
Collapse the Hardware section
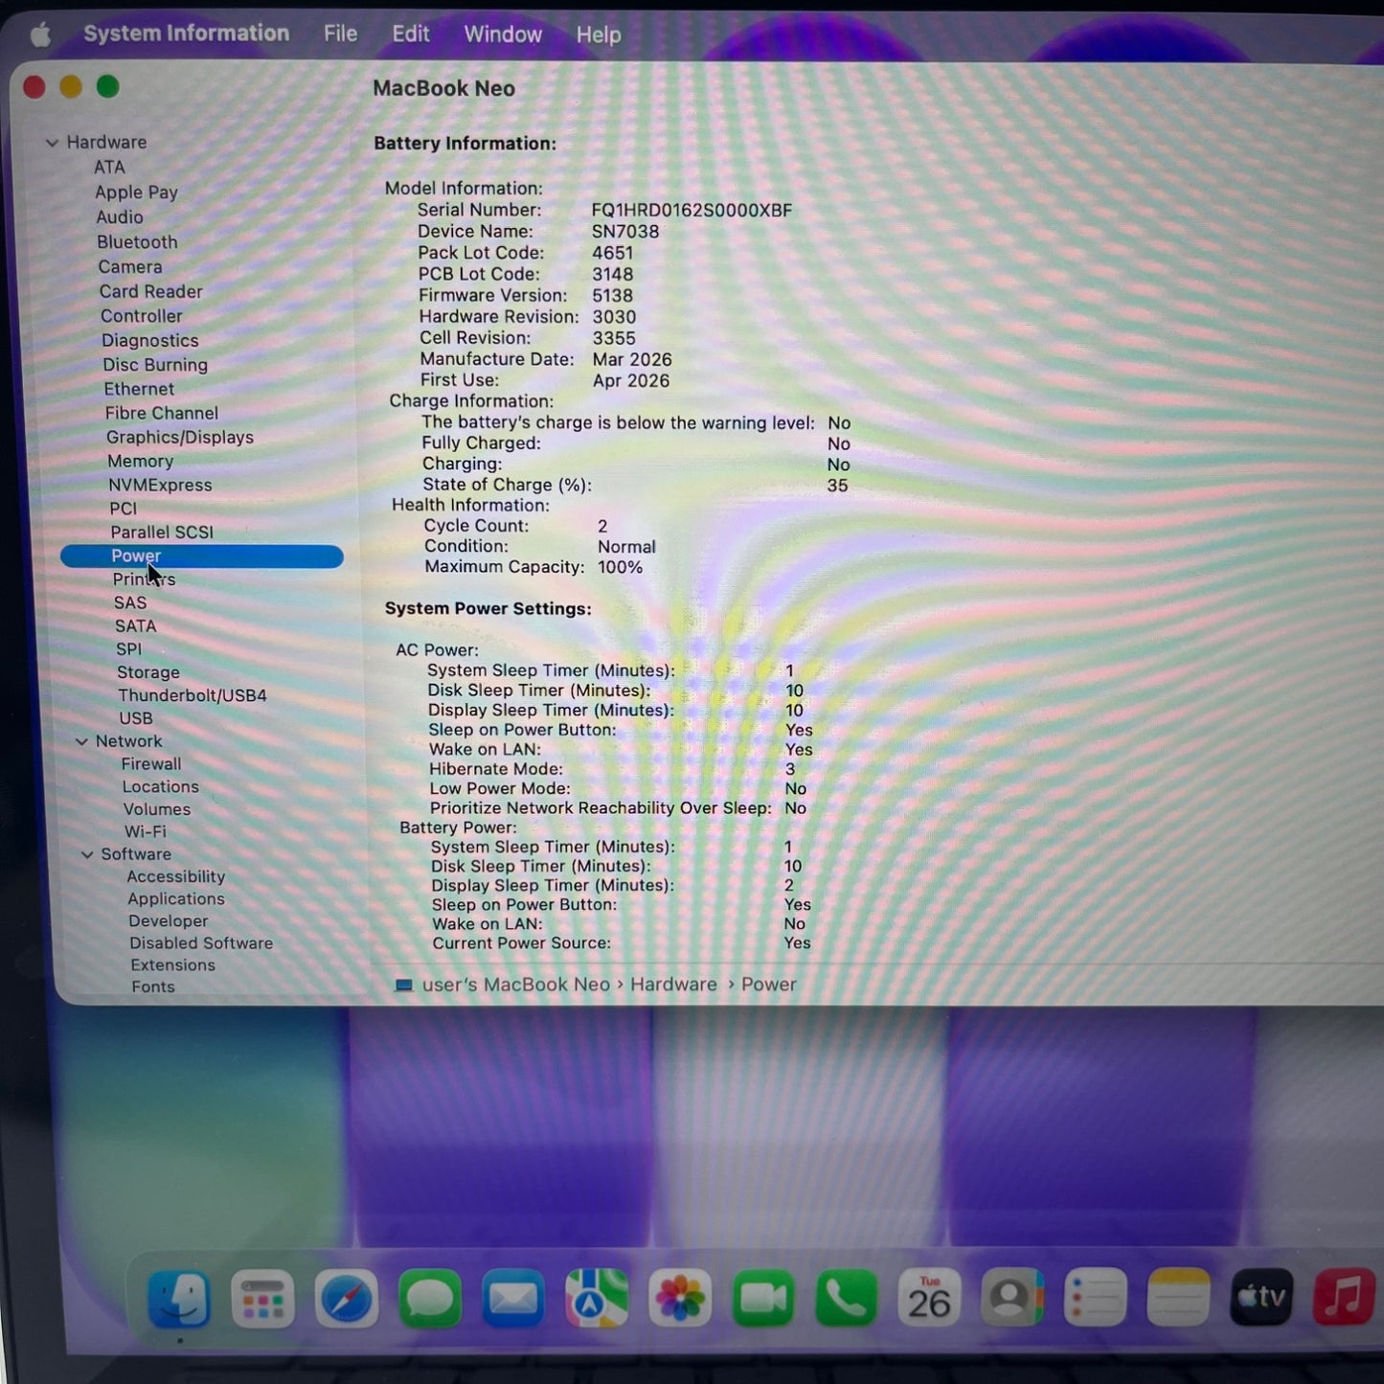tap(52, 143)
